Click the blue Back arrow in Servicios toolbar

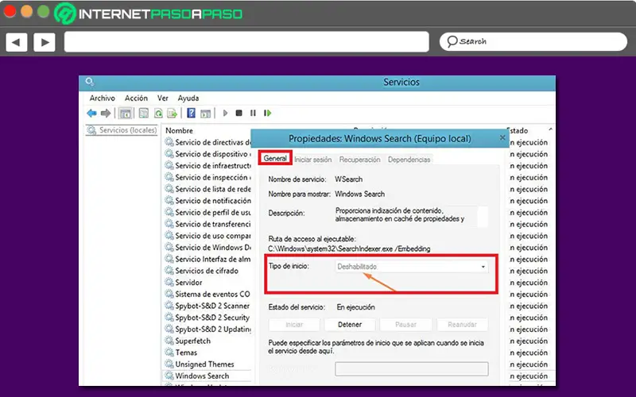[91, 113]
